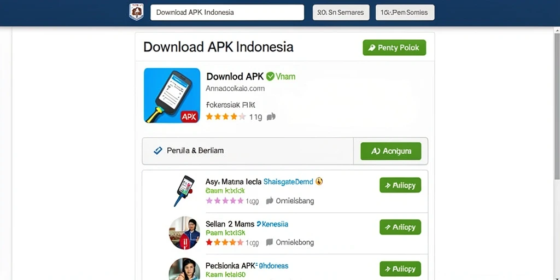Click the scrollbar up arrow

557,30
